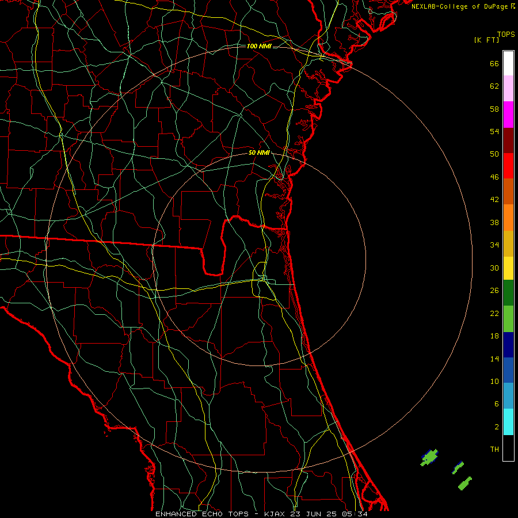Click the yellow legend swatch
Screen dimensions: 518x518
point(508,268)
